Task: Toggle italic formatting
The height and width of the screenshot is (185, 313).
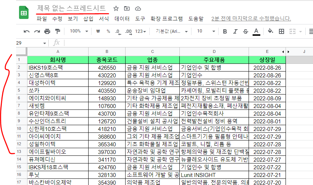Action: click(x=235, y=31)
